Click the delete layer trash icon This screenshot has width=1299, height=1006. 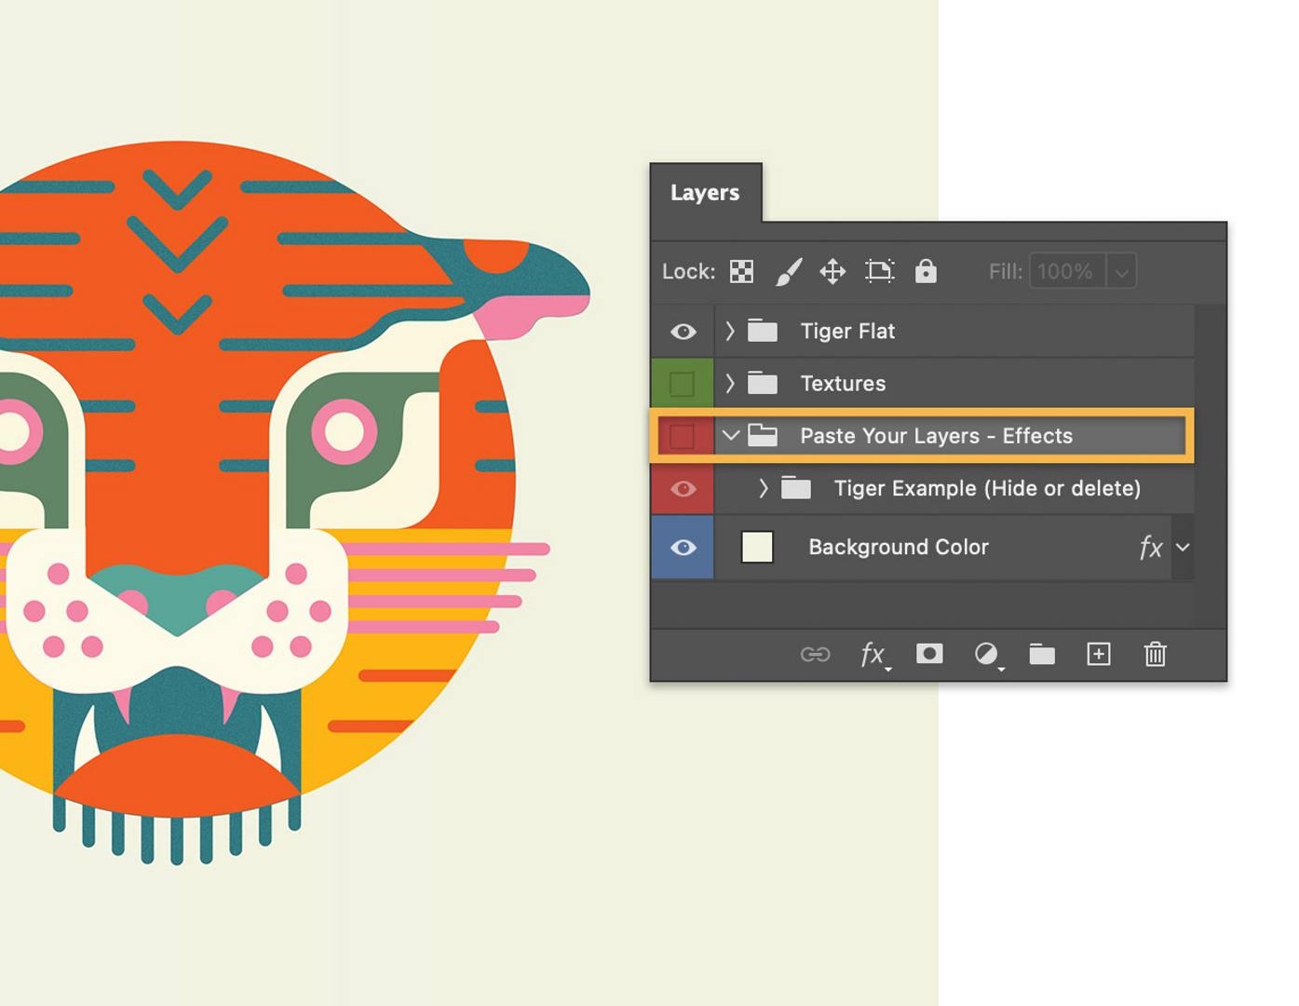click(x=1155, y=655)
